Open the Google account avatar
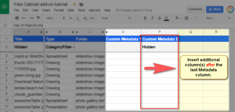235x112 pixels. pyautogui.click(x=229, y=9)
